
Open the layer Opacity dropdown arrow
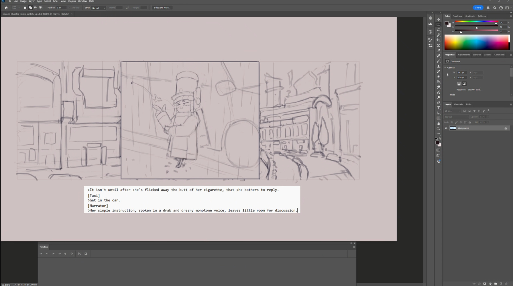click(488, 117)
